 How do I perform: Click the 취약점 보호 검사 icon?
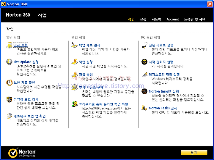pyautogui.click(x=10, y=99)
